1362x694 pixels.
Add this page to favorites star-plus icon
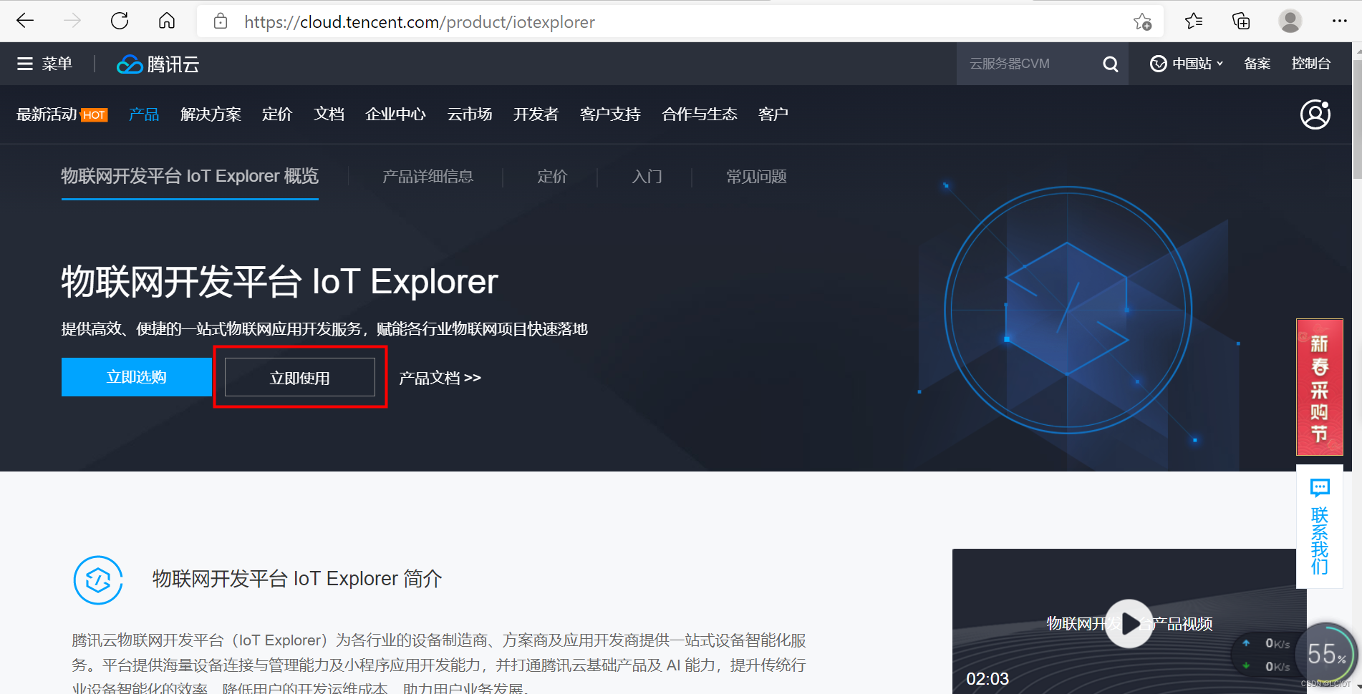[x=1142, y=21]
